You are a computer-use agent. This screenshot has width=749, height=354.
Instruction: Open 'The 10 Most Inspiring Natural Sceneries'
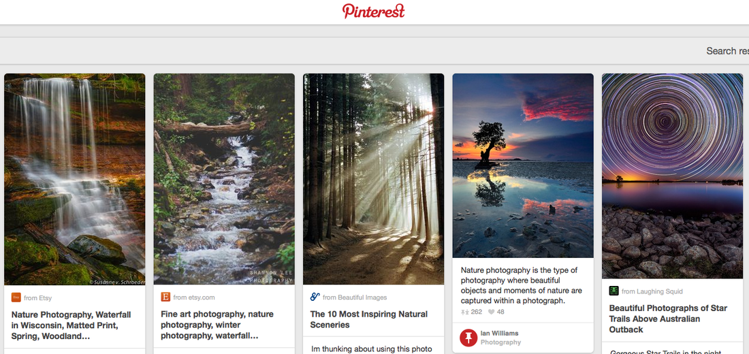369,319
